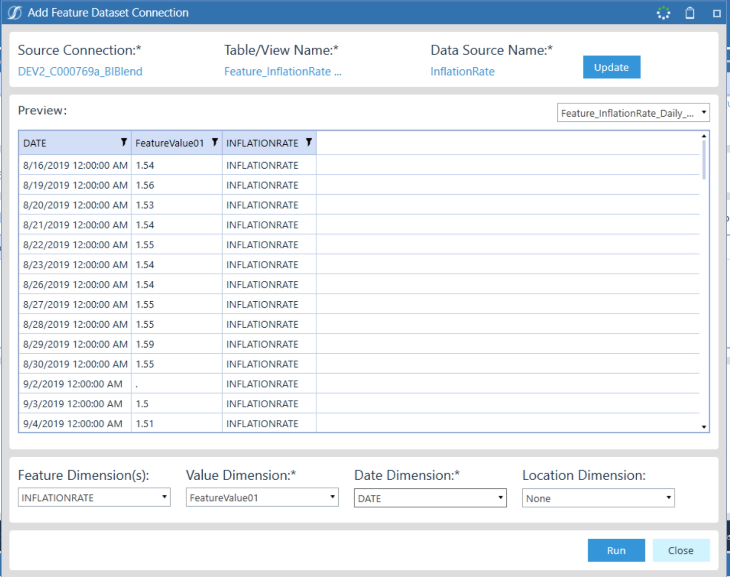730x577 pixels.
Task: Click INFLATIONRATE cell in the 9/4/2019 row
Action: pyautogui.click(x=269, y=424)
